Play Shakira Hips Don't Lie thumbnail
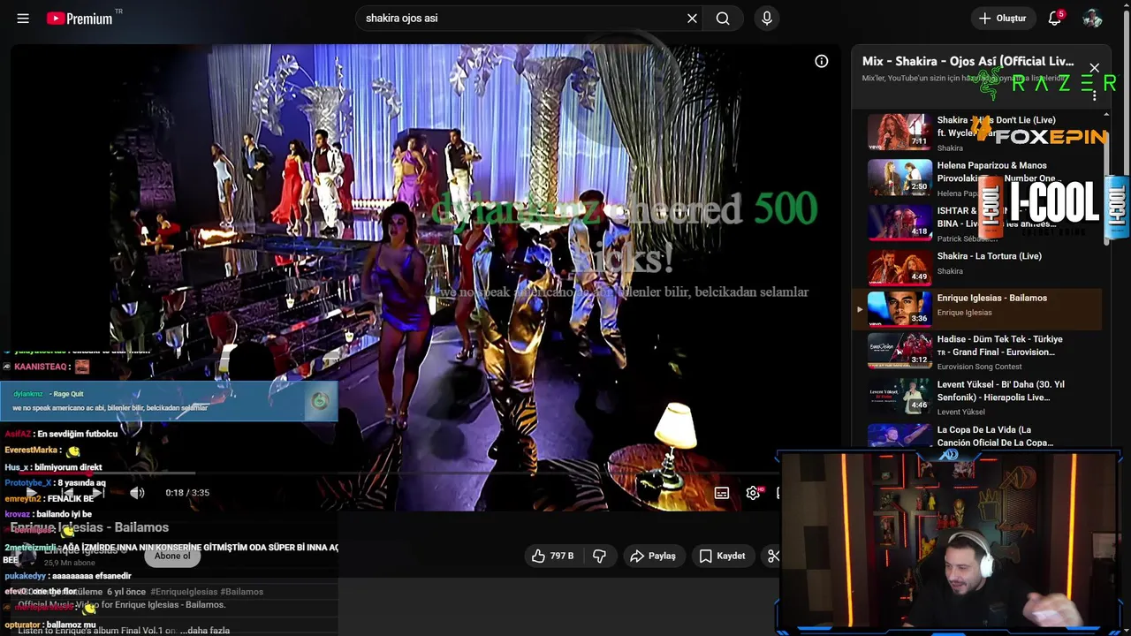1131x636 pixels. 899,131
